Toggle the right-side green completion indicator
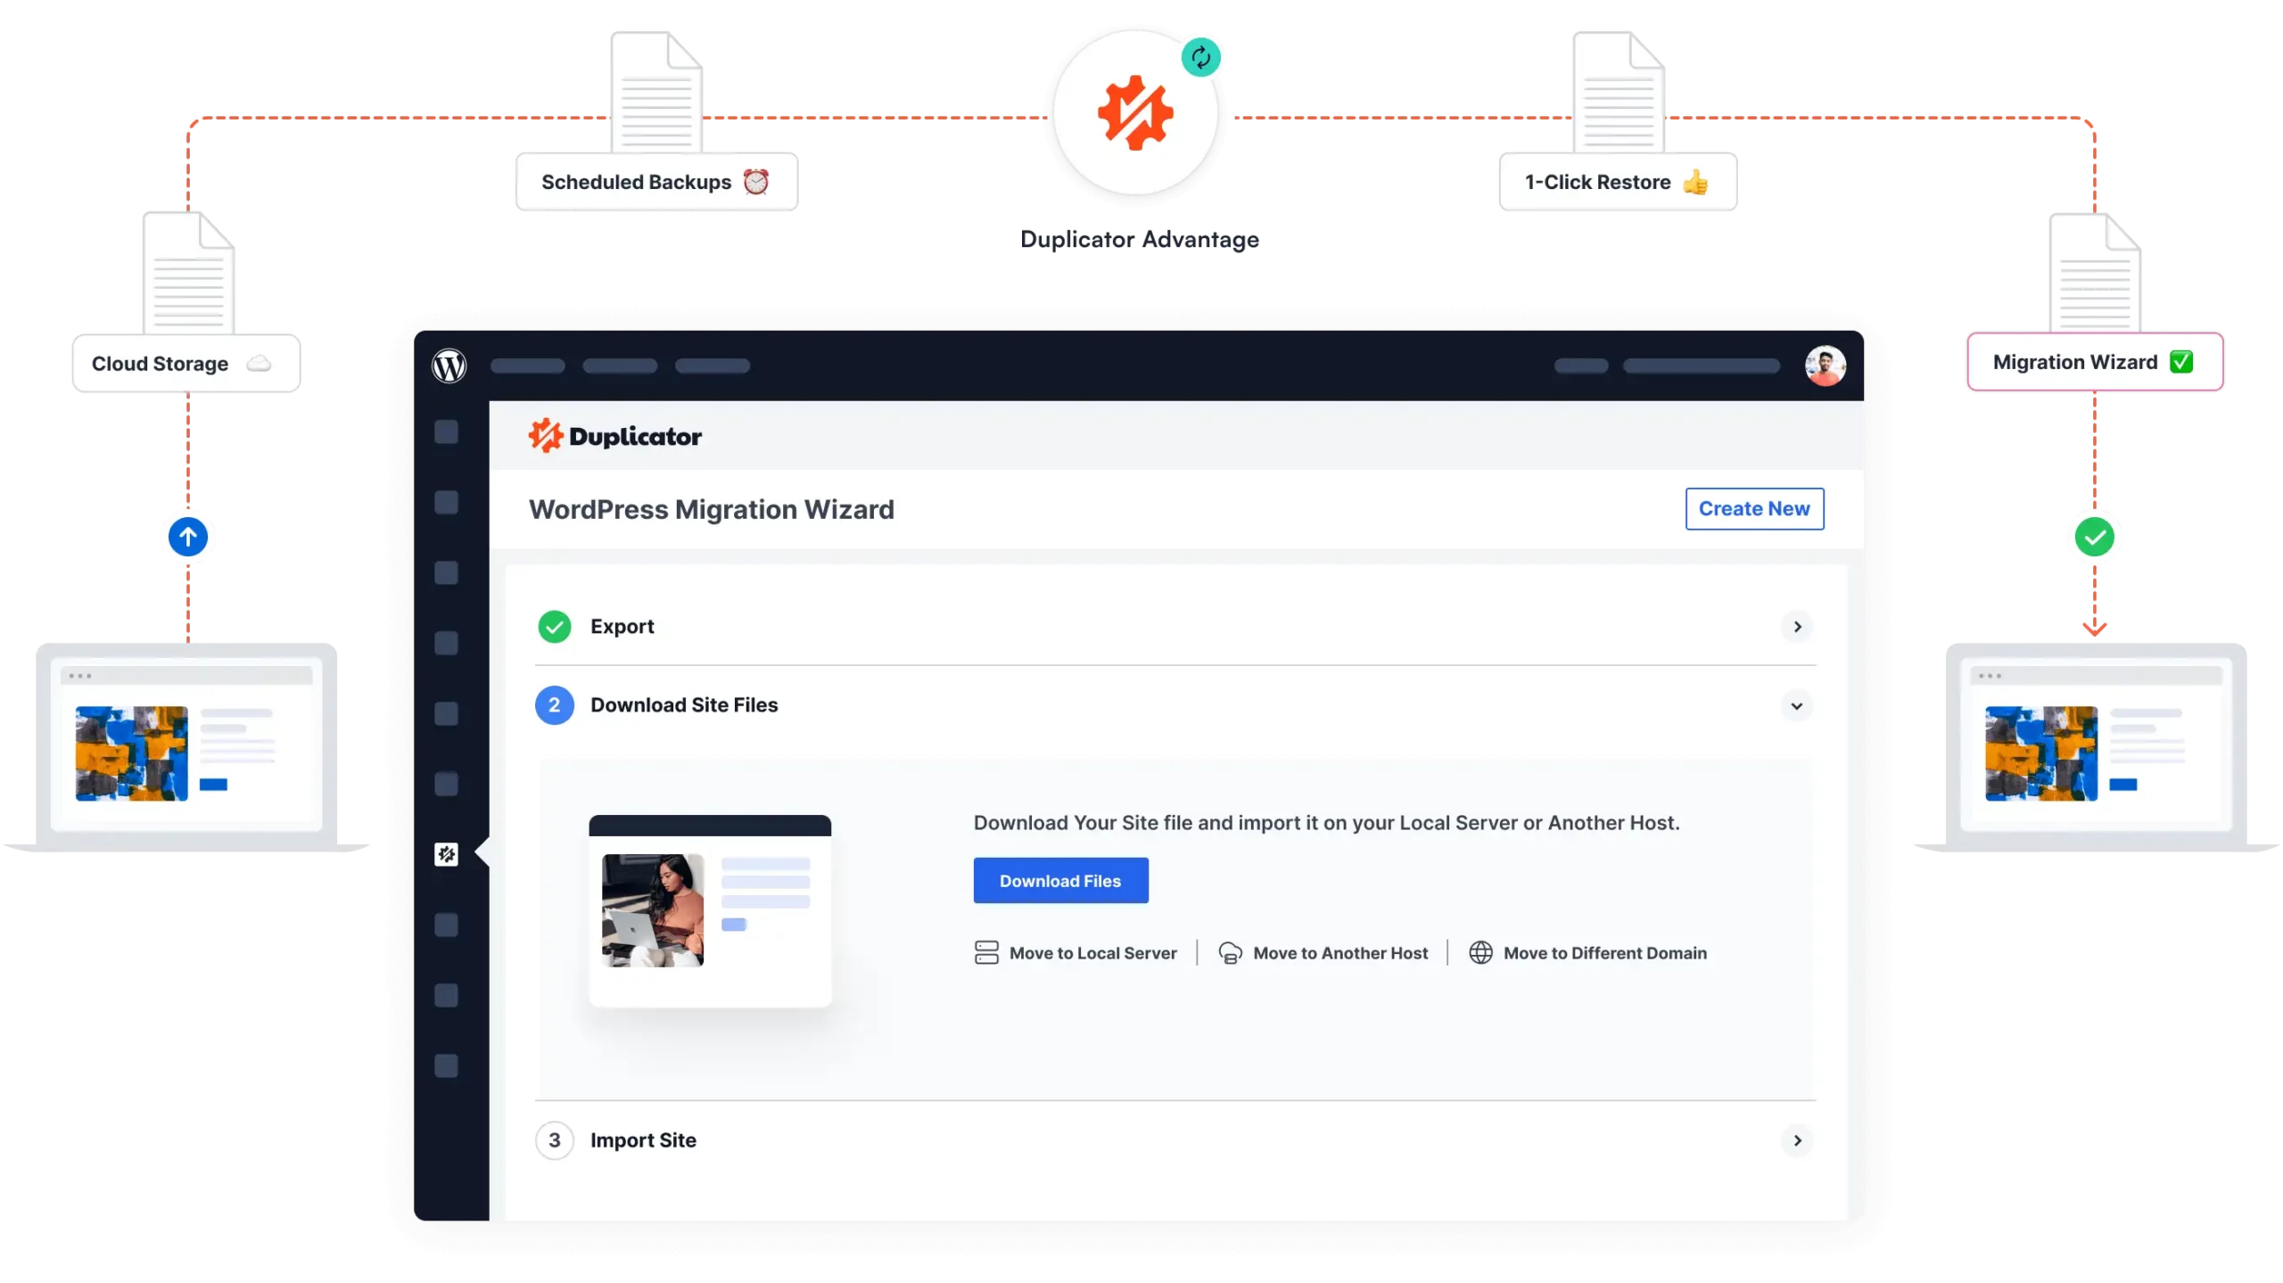The width and height of the screenshot is (2283, 1283). (x=2095, y=538)
